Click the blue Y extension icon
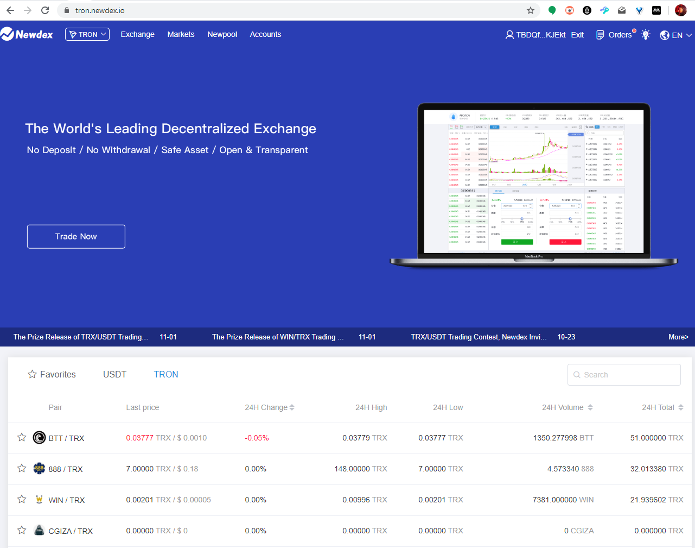This screenshot has width=695, height=548. click(x=639, y=10)
